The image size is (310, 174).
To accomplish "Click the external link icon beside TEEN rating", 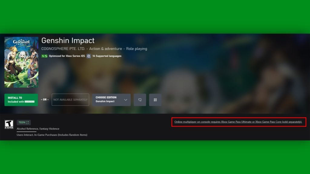I will pyautogui.click(x=28, y=122).
